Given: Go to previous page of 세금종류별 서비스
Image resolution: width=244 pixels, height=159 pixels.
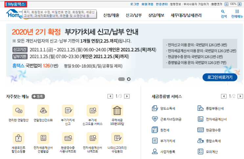Looking at the screenshot, I should (224, 96).
